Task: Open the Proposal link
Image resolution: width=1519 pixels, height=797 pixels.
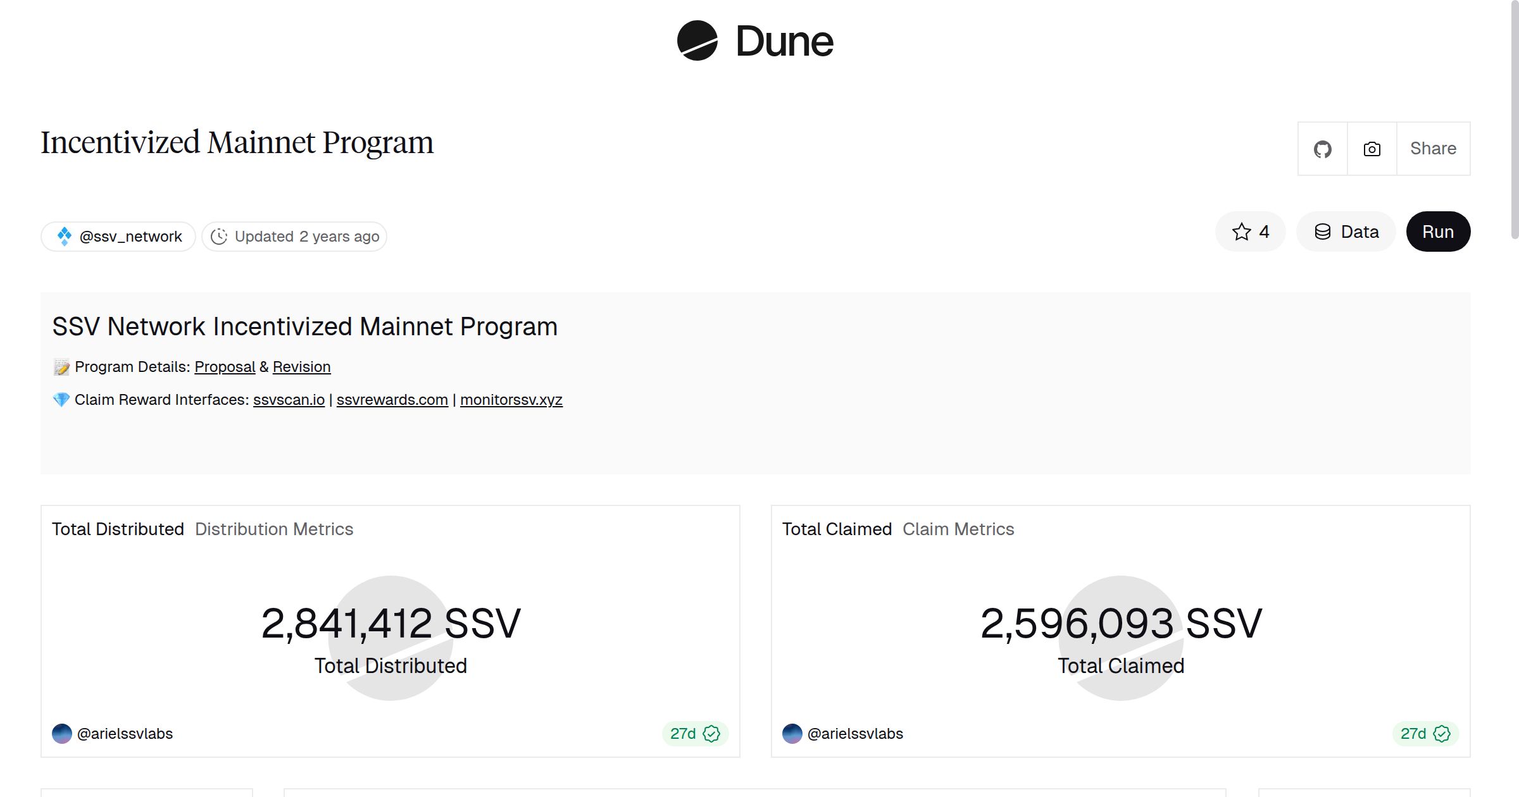Action: tap(225, 367)
